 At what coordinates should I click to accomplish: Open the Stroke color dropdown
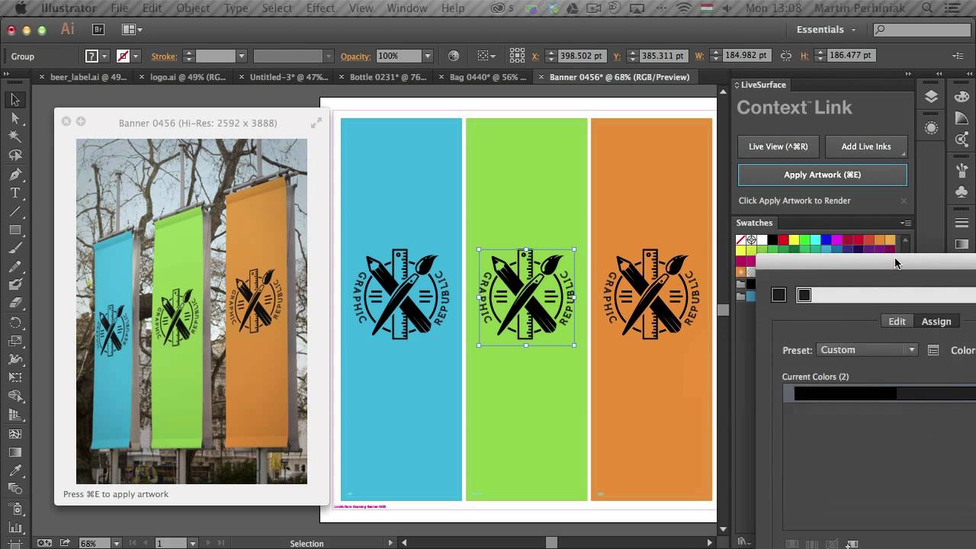(136, 56)
